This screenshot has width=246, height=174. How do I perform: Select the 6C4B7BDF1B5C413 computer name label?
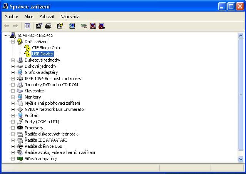(35, 35)
